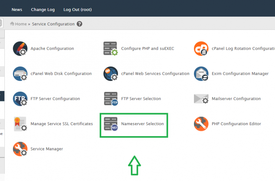The image size is (275, 181).
Task: Click Manage Service SSL Certificates link
Action: point(62,124)
